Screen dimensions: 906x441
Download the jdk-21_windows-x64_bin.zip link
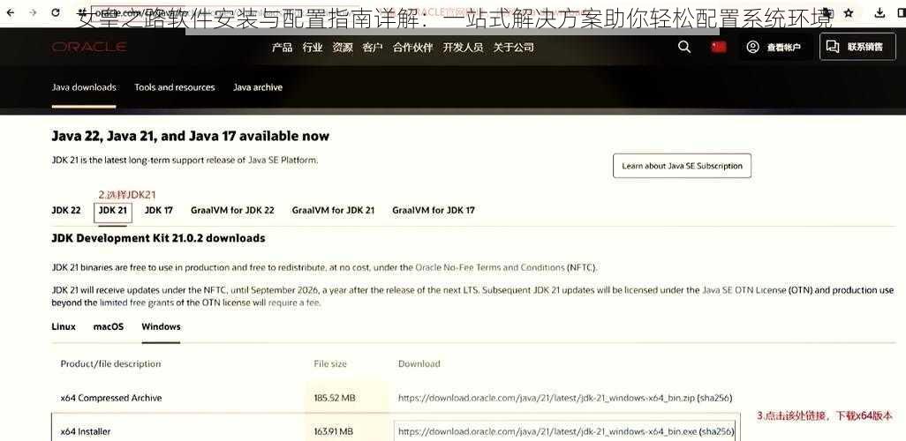coord(547,398)
